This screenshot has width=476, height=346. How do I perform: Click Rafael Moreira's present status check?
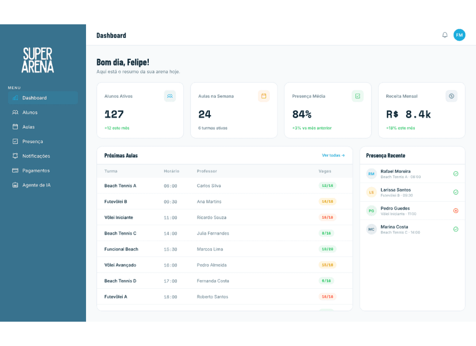point(455,174)
